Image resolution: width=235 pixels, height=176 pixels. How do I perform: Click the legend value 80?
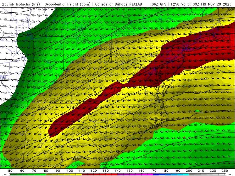click(46, 171)
